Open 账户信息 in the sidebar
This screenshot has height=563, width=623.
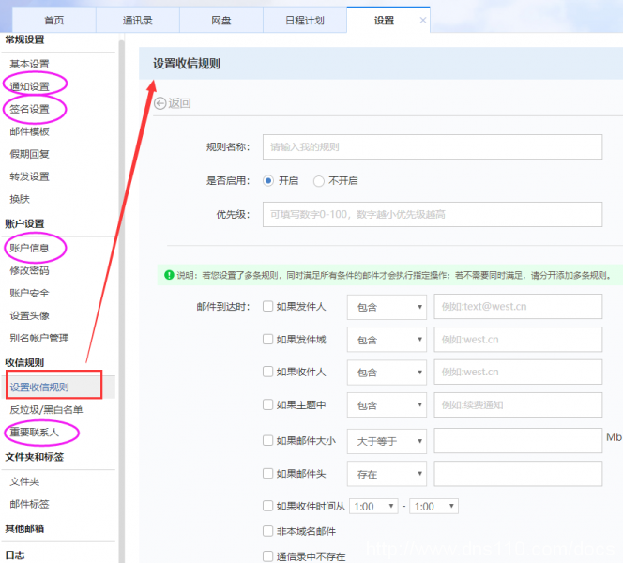[29, 248]
